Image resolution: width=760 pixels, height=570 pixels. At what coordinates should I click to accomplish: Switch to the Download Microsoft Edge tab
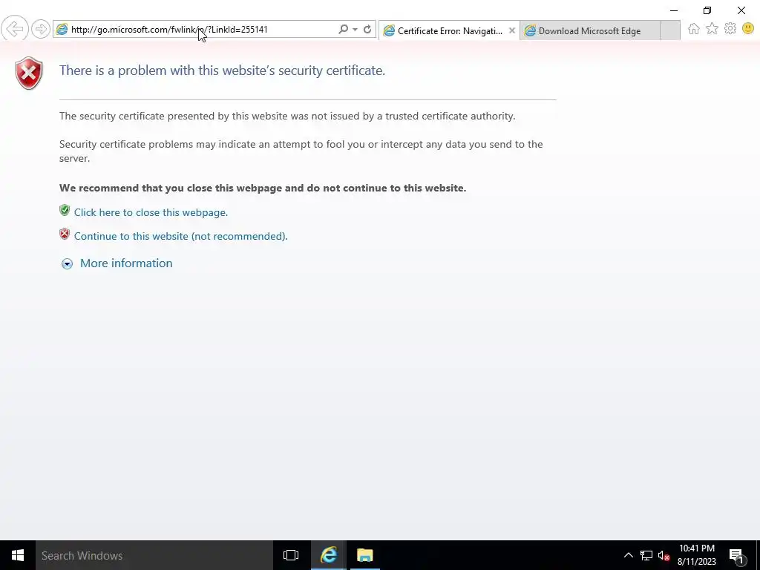[x=589, y=30]
